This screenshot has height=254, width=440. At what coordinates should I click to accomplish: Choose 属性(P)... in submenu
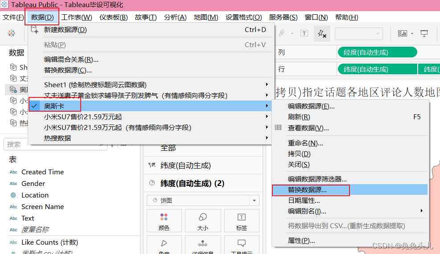click(x=350, y=241)
